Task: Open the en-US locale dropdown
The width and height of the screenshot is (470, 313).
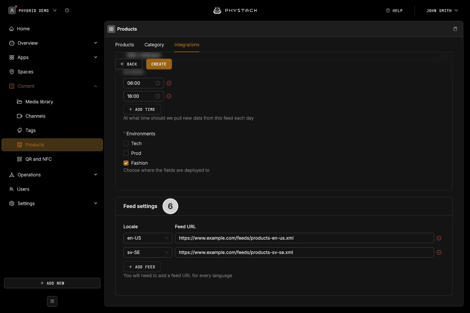Action: (148, 238)
